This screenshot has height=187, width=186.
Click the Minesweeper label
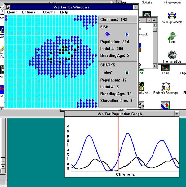[172, 2]
